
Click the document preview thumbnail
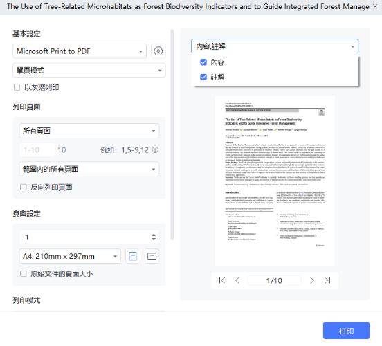click(x=275, y=181)
